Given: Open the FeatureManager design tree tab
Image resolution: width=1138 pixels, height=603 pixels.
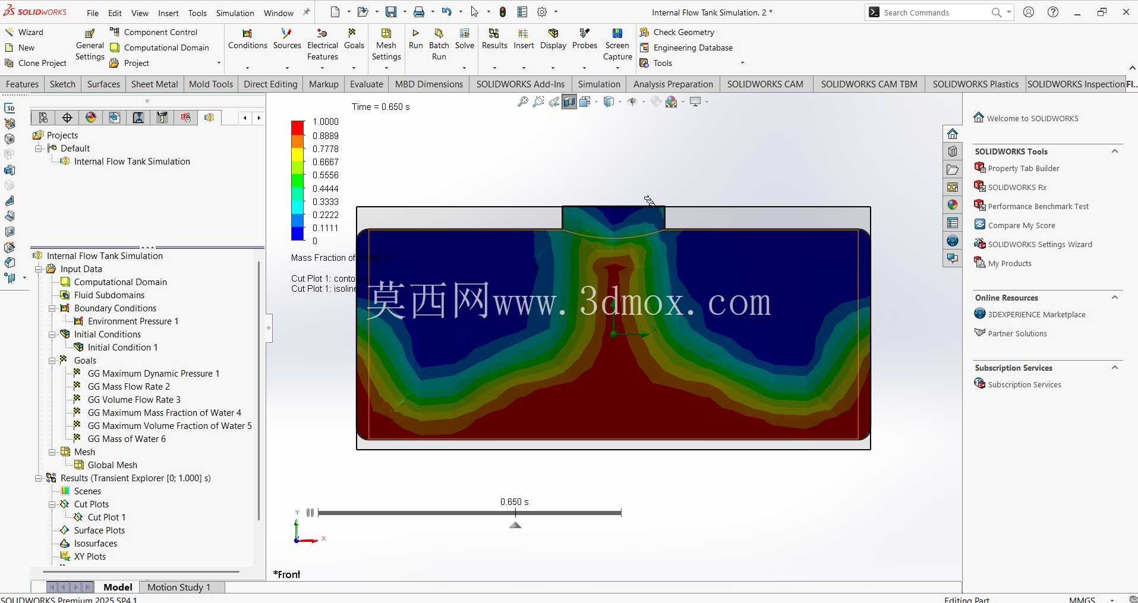Looking at the screenshot, I should pos(43,118).
